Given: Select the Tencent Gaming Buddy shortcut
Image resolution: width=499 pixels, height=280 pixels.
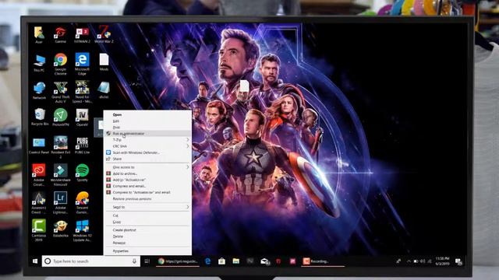Looking at the screenshot, I should coord(82,203).
